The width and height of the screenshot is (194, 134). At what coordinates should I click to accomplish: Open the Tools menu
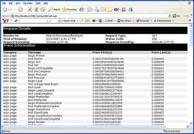pyautogui.click(x=38, y=3)
